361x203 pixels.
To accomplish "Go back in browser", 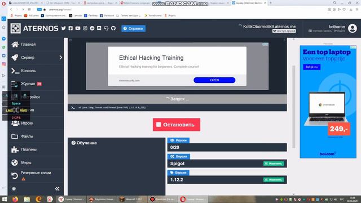I will click(11, 10).
